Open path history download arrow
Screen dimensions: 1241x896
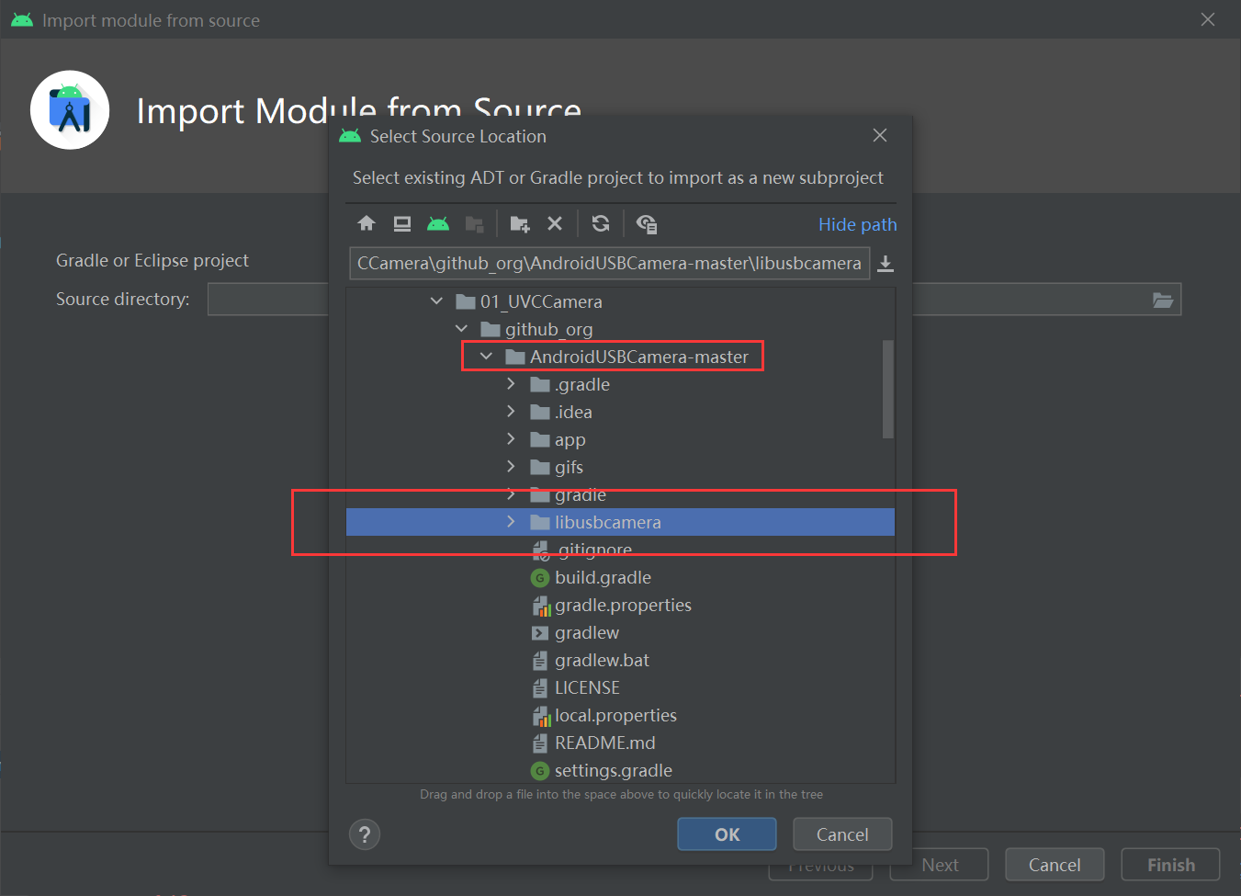point(886,264)
